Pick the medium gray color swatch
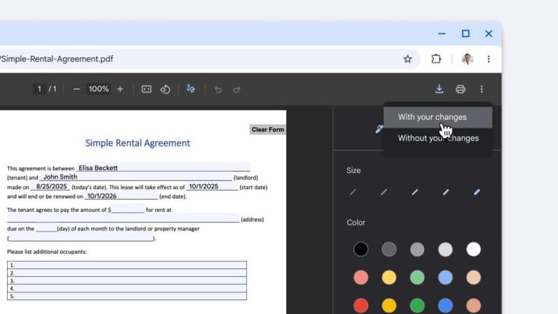This screenshot has width=558, height=314. click(x=417, y=249)
